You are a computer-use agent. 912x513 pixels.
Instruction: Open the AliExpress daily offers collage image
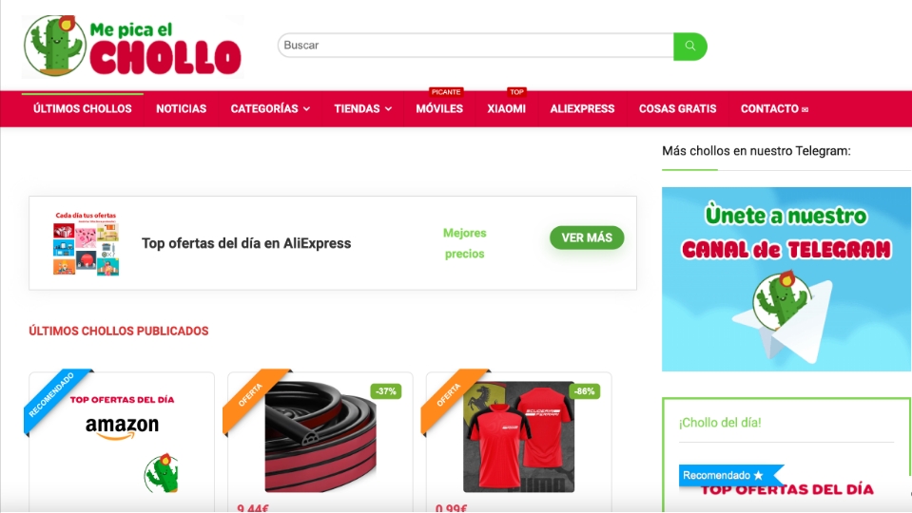coord(87,243)
